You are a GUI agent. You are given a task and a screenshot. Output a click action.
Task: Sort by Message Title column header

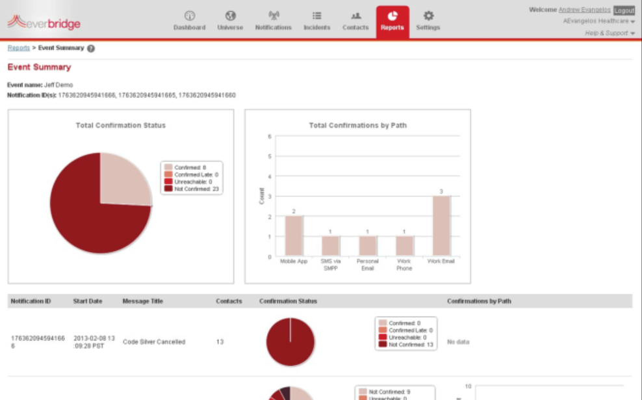142,301
